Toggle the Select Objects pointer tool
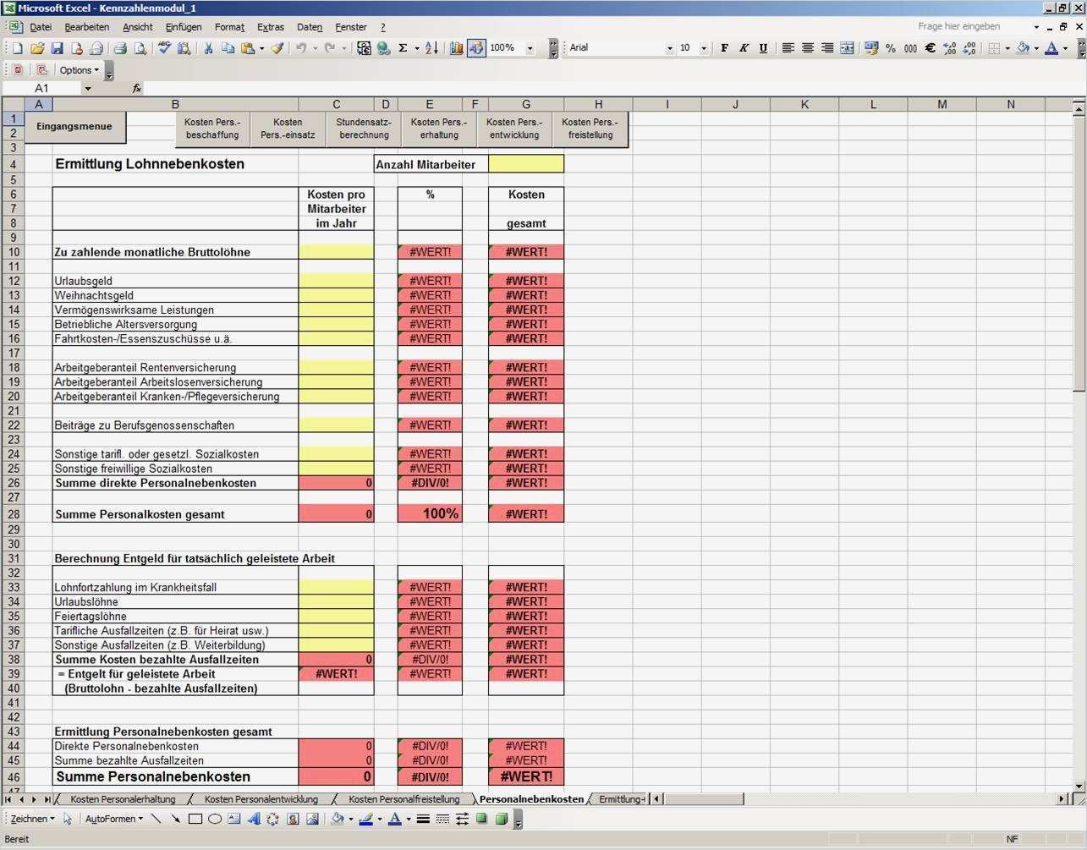Image resolution: width=1087 pixels, height=850 pixels. 68,819
